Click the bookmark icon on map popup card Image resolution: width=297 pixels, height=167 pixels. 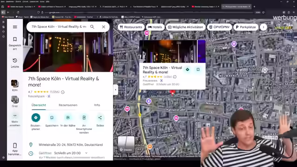(x=198, y=70)
